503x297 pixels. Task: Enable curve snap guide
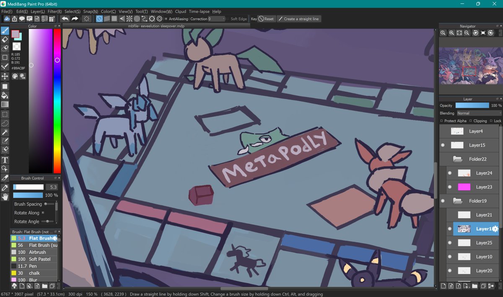coord(144,19)
